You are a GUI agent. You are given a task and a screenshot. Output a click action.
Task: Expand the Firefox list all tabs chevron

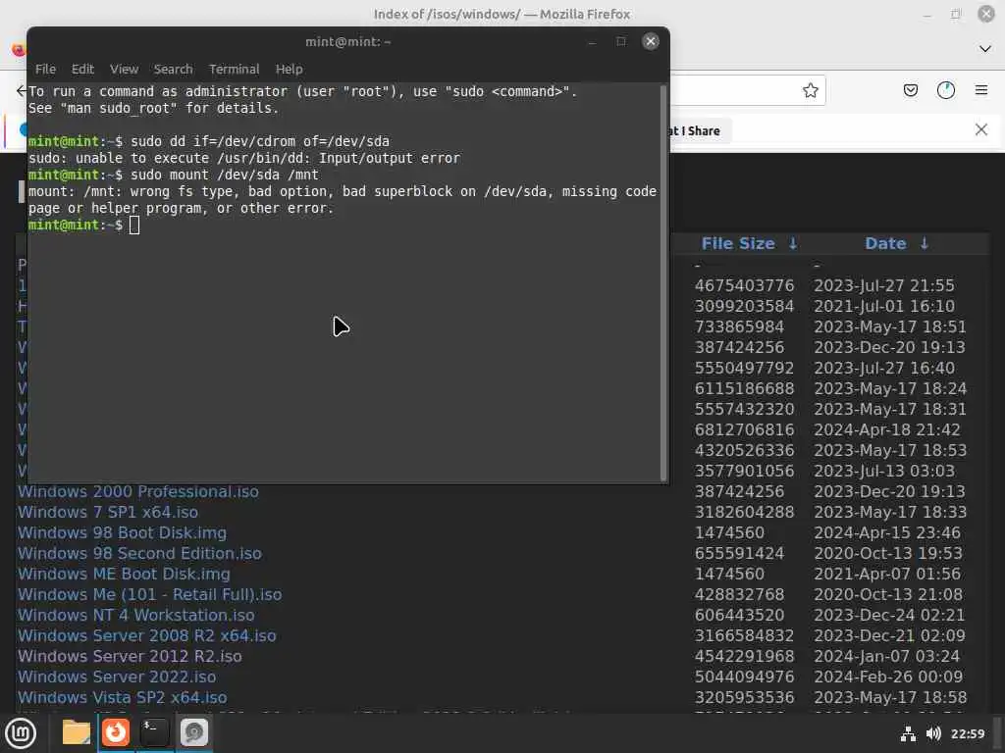click(985, 49)
